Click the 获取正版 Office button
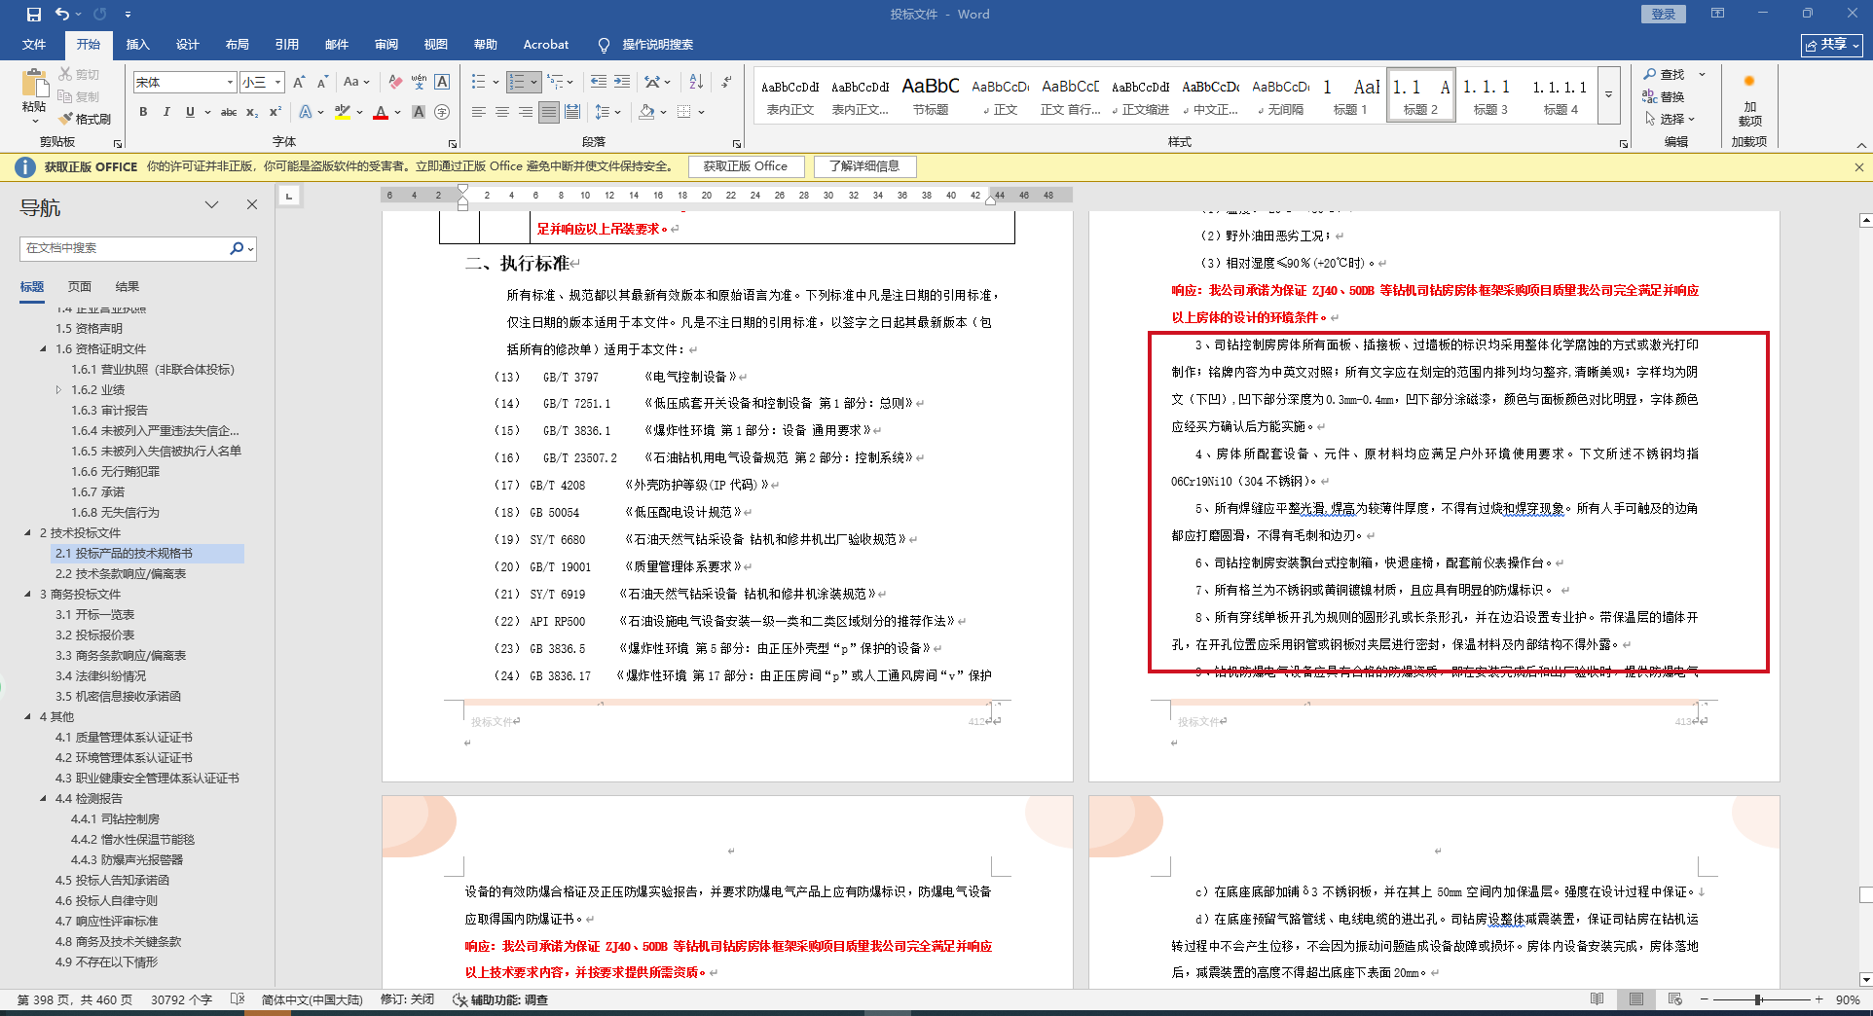The image size is (1873, 1016). tap(745, 166)
